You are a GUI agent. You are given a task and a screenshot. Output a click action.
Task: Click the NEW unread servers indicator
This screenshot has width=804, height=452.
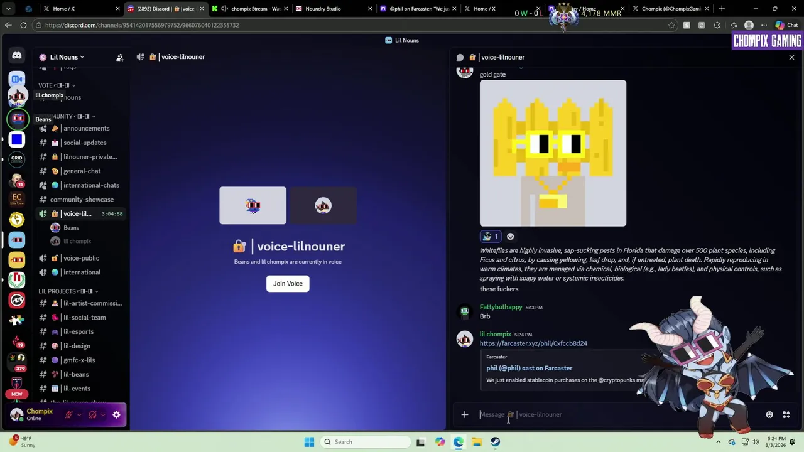17,394
